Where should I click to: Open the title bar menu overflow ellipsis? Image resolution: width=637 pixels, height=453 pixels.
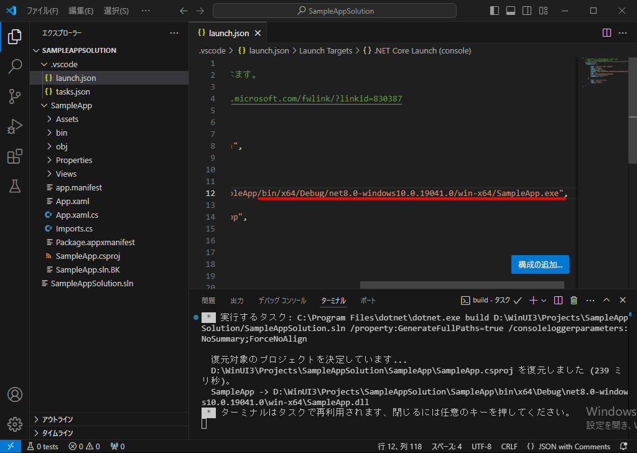(146, 11)
